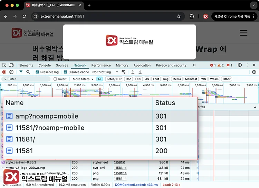The height and width of the screenshot is (188, 259).
Task: Toggle the network filter funnel icon
Action: (x=21, y=72)
